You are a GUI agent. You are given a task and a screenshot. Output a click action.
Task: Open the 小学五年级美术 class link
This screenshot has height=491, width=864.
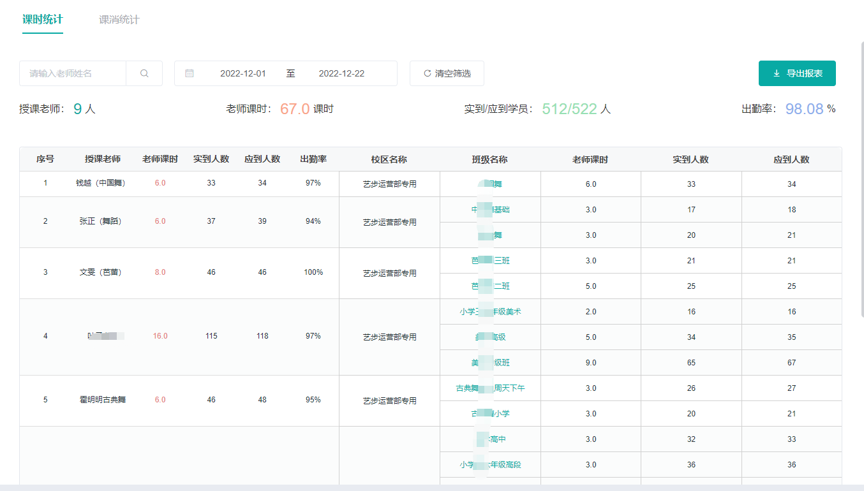click(489, 311)
